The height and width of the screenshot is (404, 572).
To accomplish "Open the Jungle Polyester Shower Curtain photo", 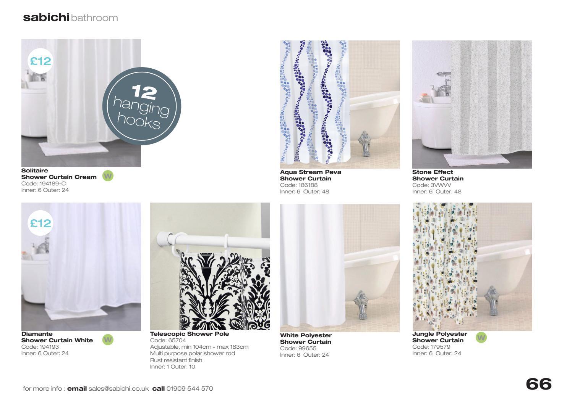I will point(472,267).
